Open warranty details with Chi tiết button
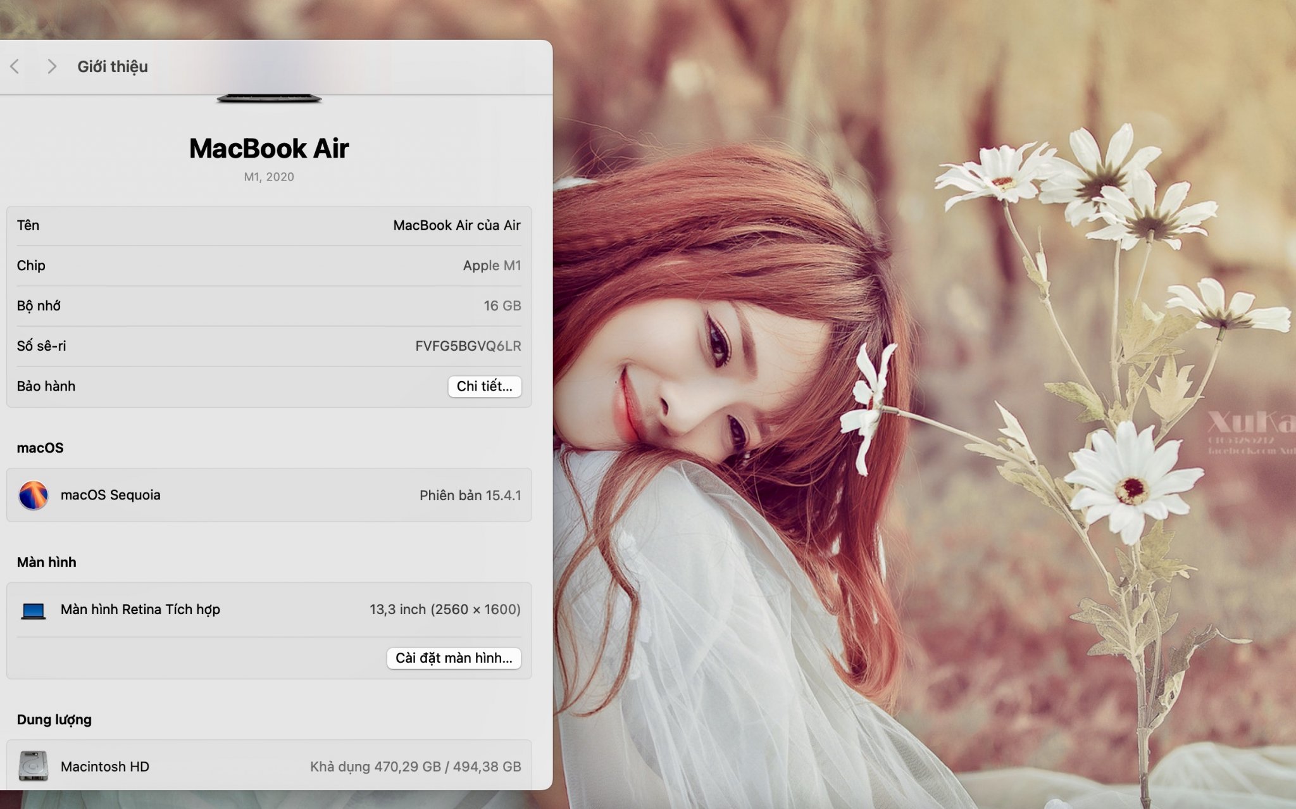 tap(484, 386)
